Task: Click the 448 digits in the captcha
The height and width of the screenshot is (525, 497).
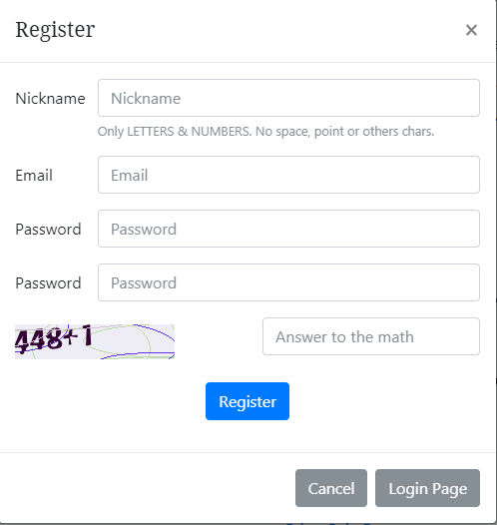Action: point(39,340)
